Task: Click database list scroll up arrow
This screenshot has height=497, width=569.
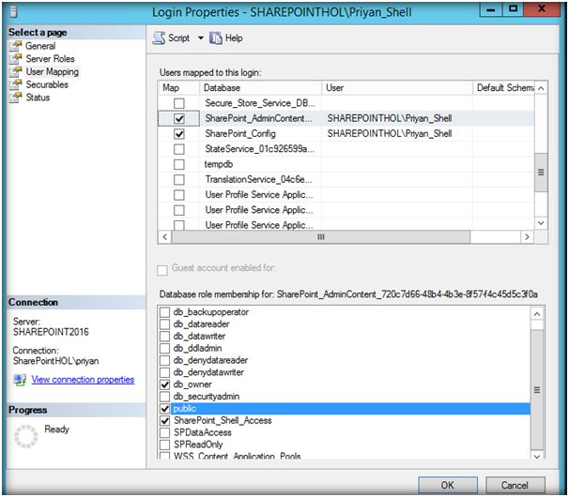Action: tap(541, 88)
